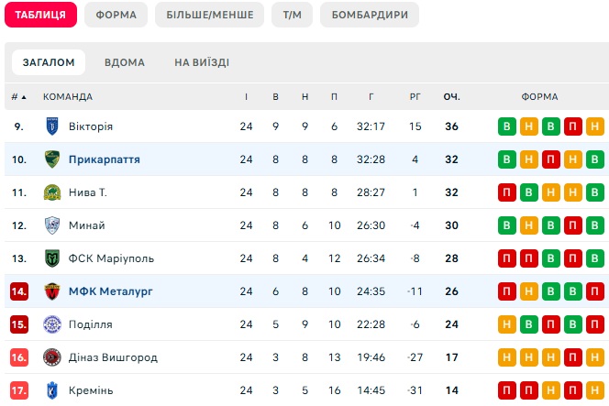The height and width of the screenshot is (406, 609).
Task: Sort standings by РГ goal difference header
Action: click(415, 96)
